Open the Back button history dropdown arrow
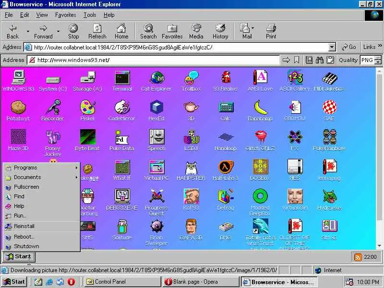This screenshot has width=384, height=288. coord(28,31)
